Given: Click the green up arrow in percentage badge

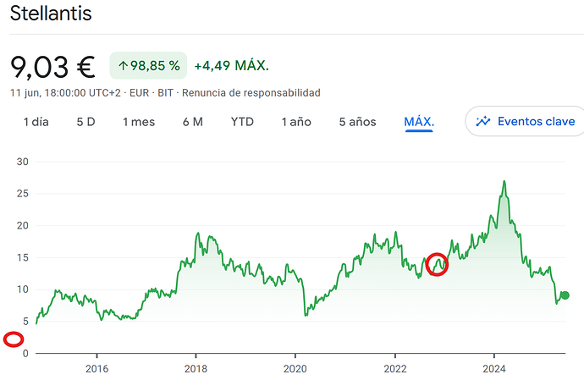Looking at the screenshot, I should [x=123, y=66].
